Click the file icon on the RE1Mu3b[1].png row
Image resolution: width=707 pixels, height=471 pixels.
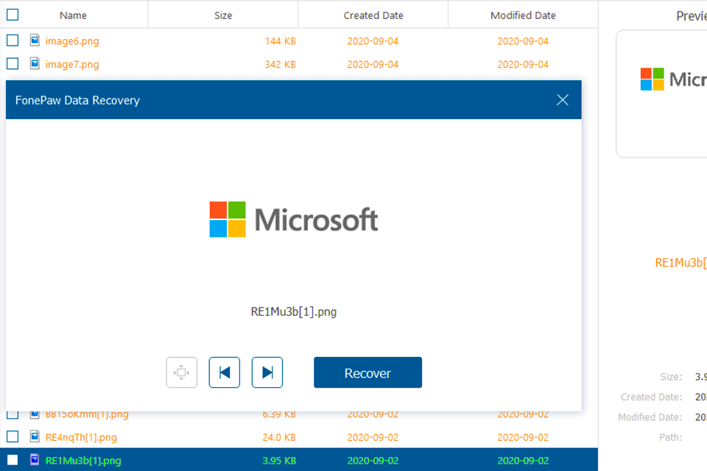coord(35,460)
